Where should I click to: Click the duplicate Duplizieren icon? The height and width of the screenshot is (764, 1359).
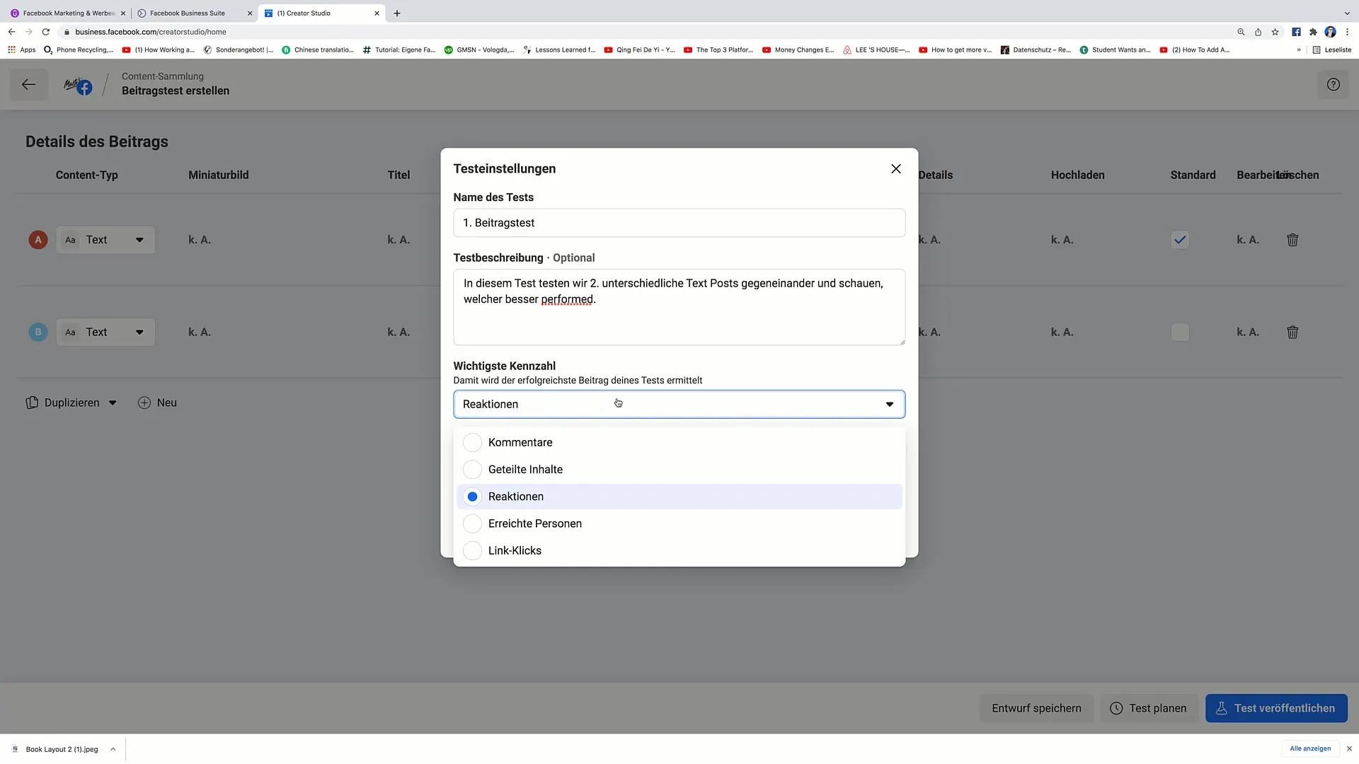pyautogui.click(x=33, y=402)
